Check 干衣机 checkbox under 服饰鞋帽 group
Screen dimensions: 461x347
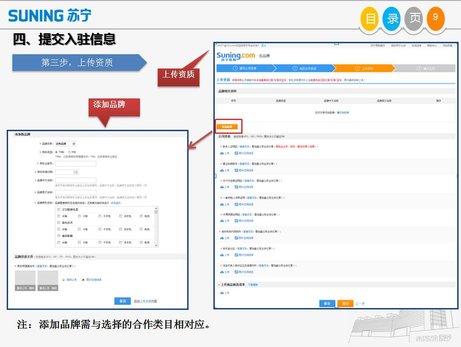100,242
